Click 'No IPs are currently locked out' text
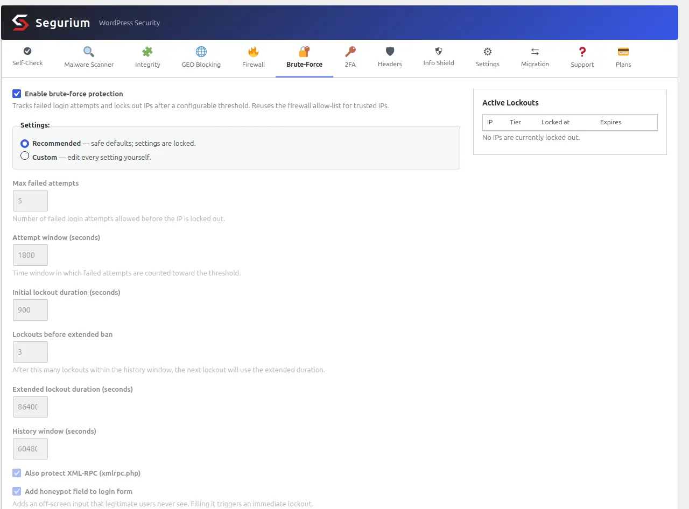The width and height of the screenshot is (689, 509). pyautogui.click(x=531, y=138)
